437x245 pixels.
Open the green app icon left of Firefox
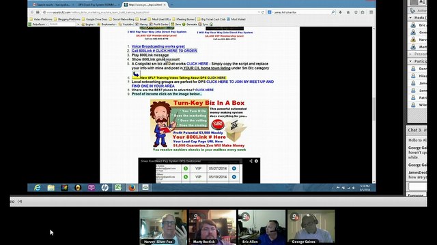[x=118, y=188]
